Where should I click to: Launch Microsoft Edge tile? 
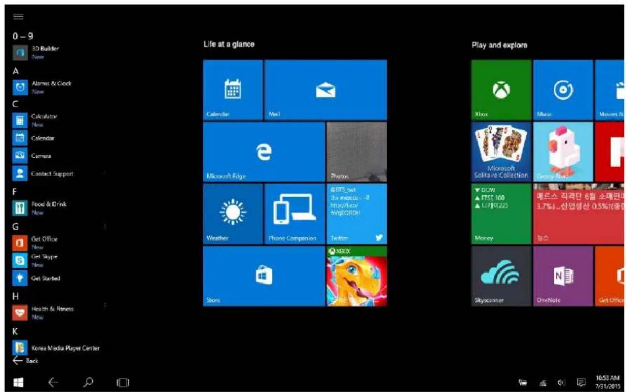coord(264,152)
